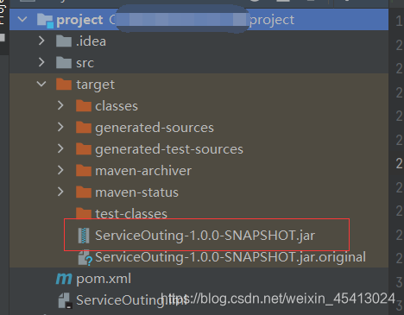404x315 pixels.
Task: Click the Maven m icon of pom.xml
Action: [64, 279]
